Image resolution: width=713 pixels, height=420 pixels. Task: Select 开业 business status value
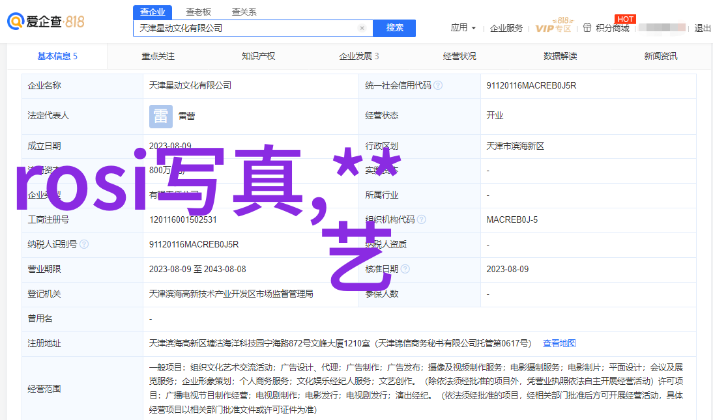495,115
